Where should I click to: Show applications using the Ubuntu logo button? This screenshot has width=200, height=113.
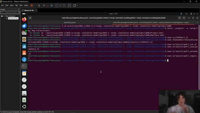point(24,107)
